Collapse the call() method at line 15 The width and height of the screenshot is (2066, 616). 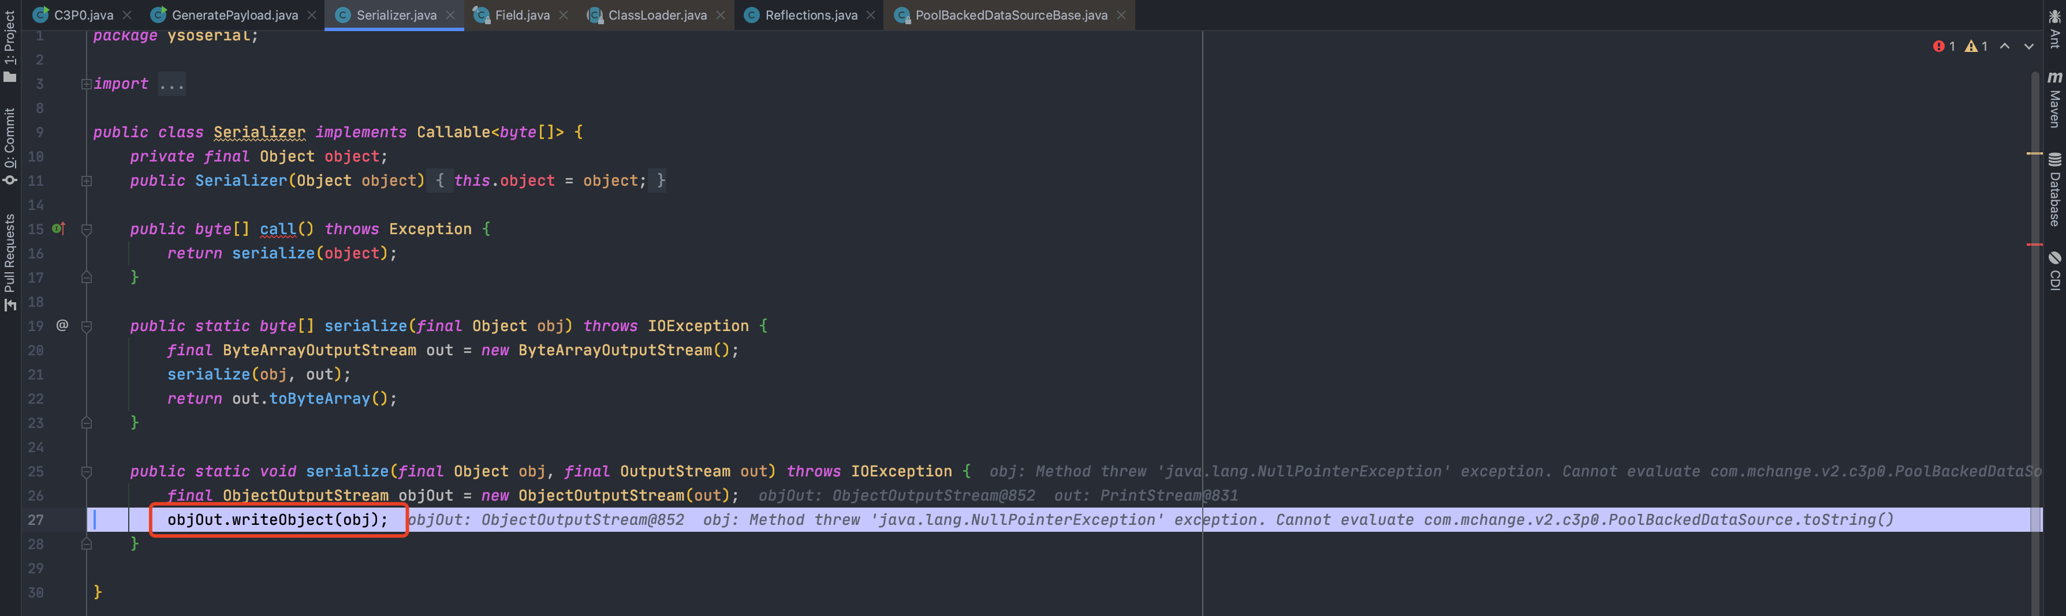click(86, 229)
